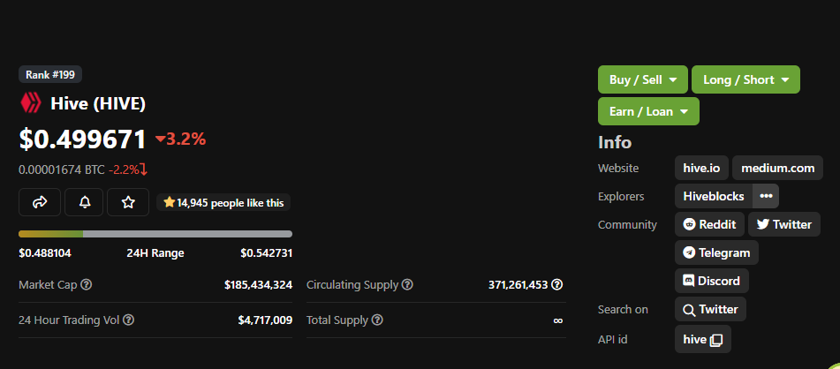Image resolution: width=840 pixels, height=369 pixels.
Task: Open Market Cap help question mark
Action: pyautogui.click(x=87, y=284)
